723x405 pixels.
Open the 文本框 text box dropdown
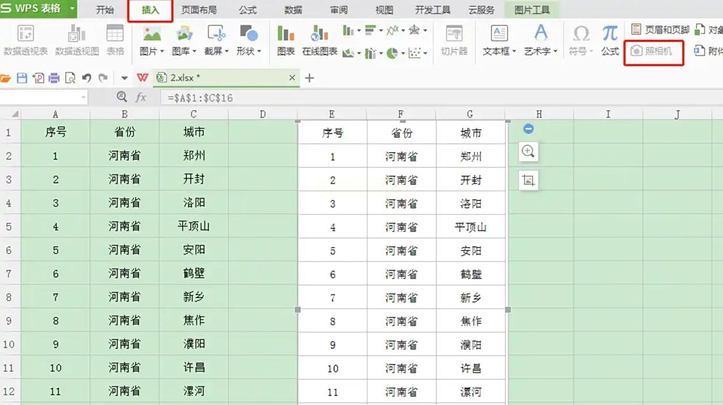tap(499, 51)
